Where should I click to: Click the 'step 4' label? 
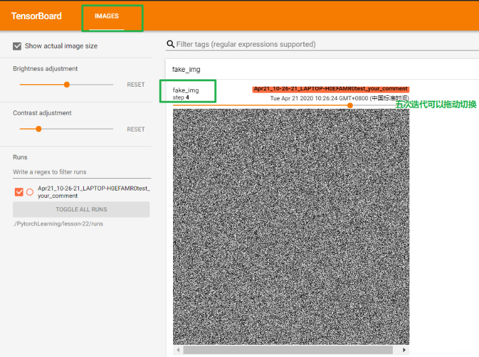click(x=181, y=98)
